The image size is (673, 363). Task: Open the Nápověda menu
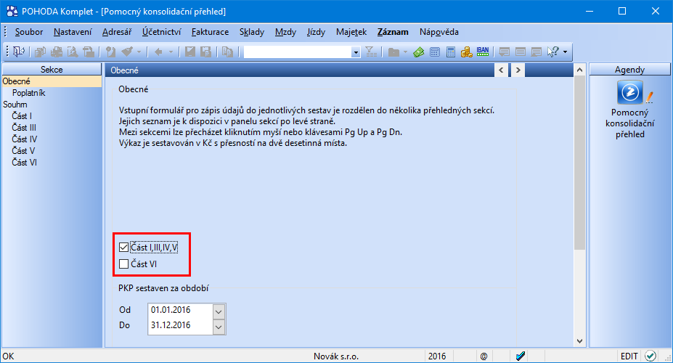coord(439,32)
